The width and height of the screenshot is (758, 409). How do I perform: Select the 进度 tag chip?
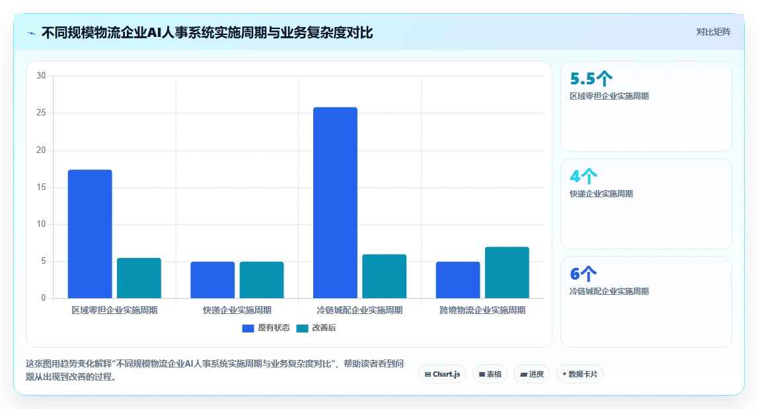(x=532, y=374)
